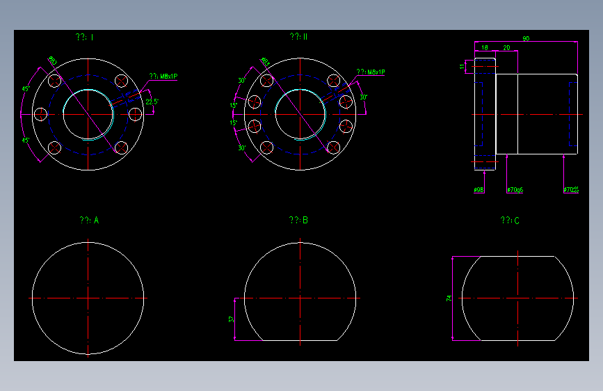The image size is (603, 391).
Task: Select the ø70g6 diameter label
Action: [515, 190]
